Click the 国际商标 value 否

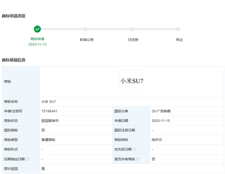[43, 130]
